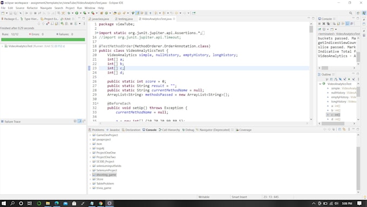Open the Navigate menu
Image resolution: width=367 pixels, height=207 pixels.
coord(46,8)
